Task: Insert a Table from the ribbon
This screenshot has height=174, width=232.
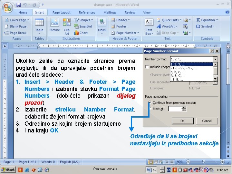Action: coord(39,27)
